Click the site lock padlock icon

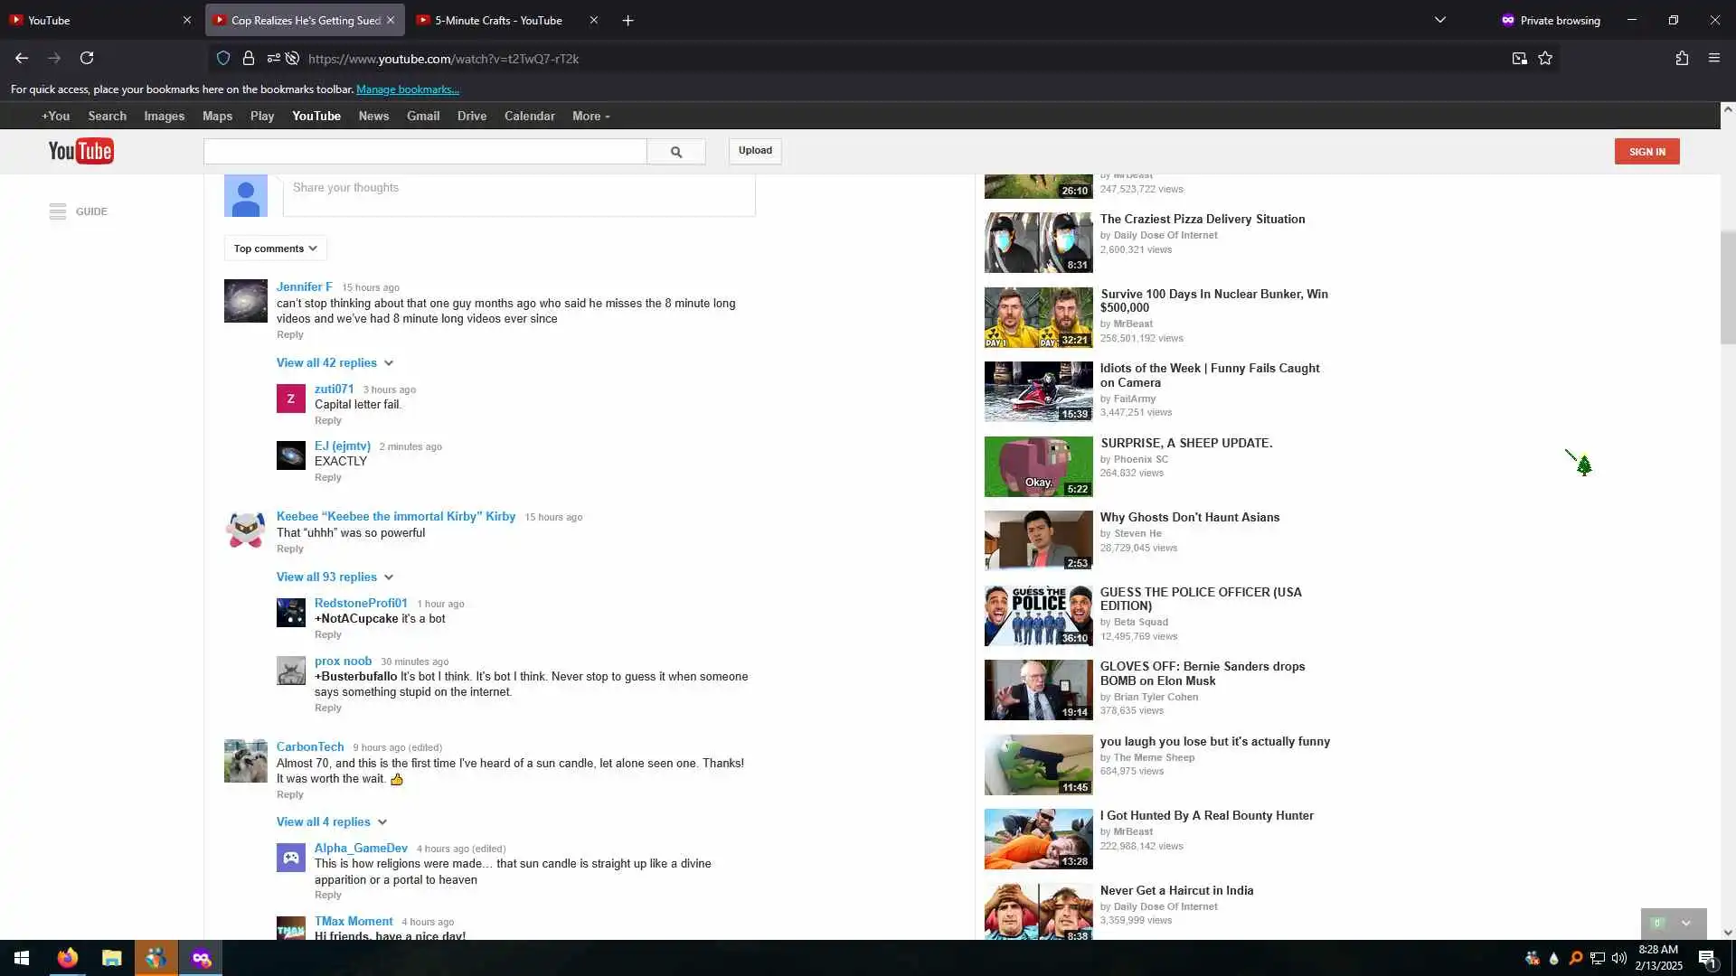(248, 58)
